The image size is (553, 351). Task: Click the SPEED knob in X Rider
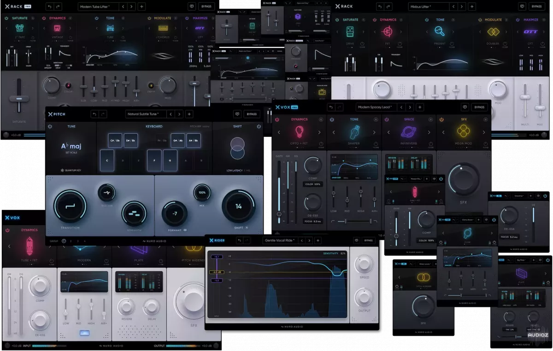364,264
